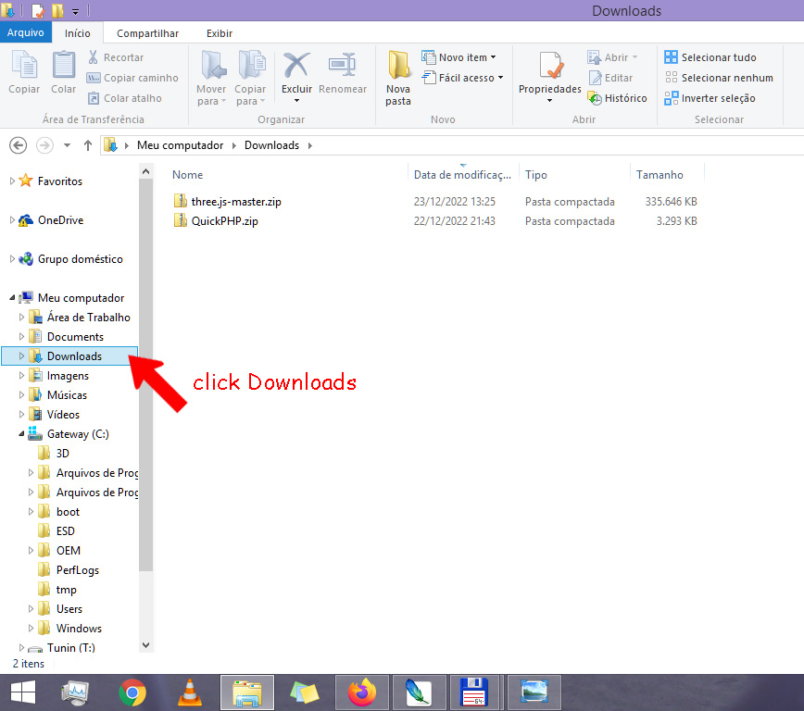
Task: Switch to the Compartilhar ribbon tab
Action: (147, 33)
